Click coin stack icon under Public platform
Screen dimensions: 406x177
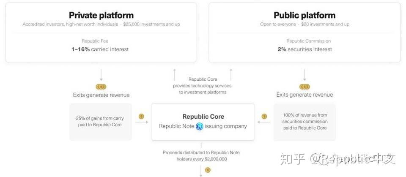[x=304, y=87]
